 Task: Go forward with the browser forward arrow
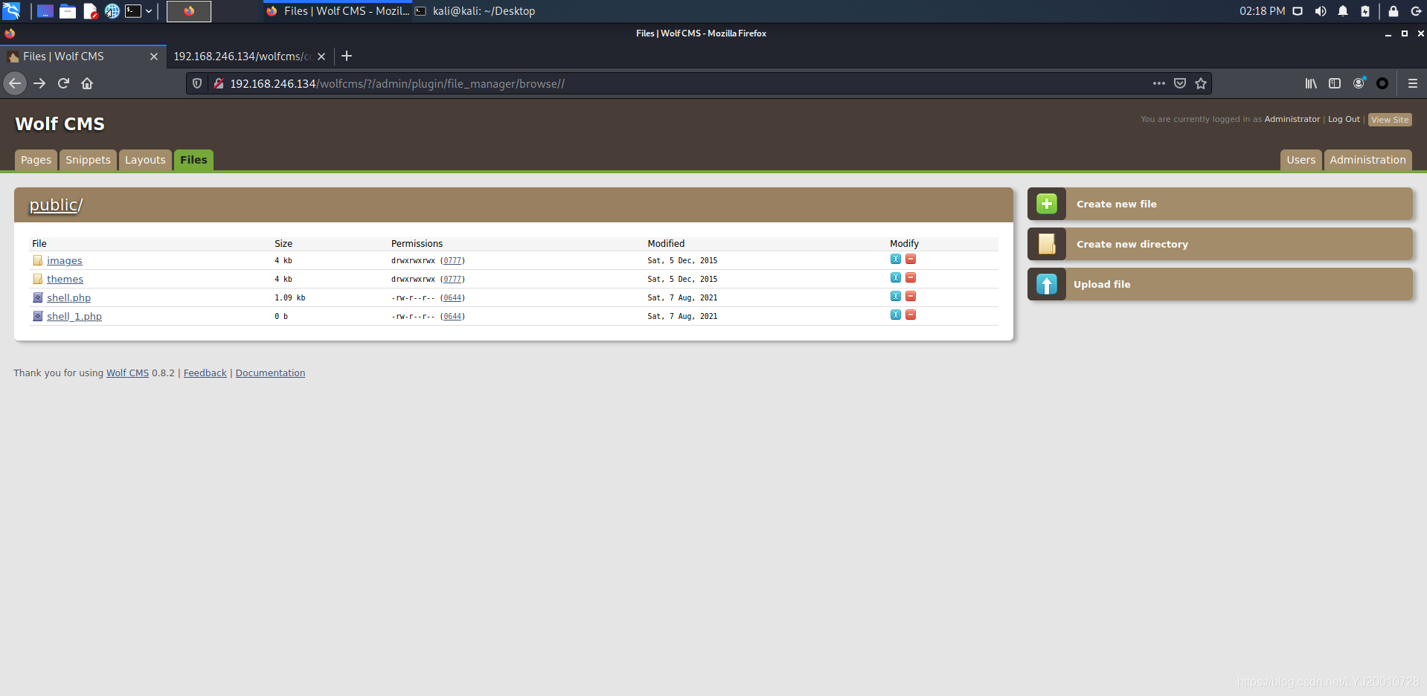click(39, 83)
